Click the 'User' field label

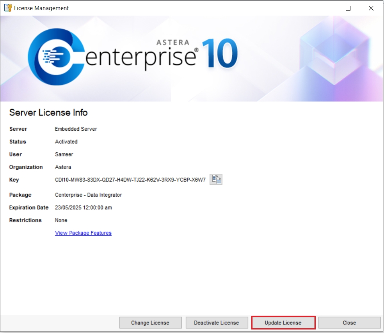pos(16,154)
